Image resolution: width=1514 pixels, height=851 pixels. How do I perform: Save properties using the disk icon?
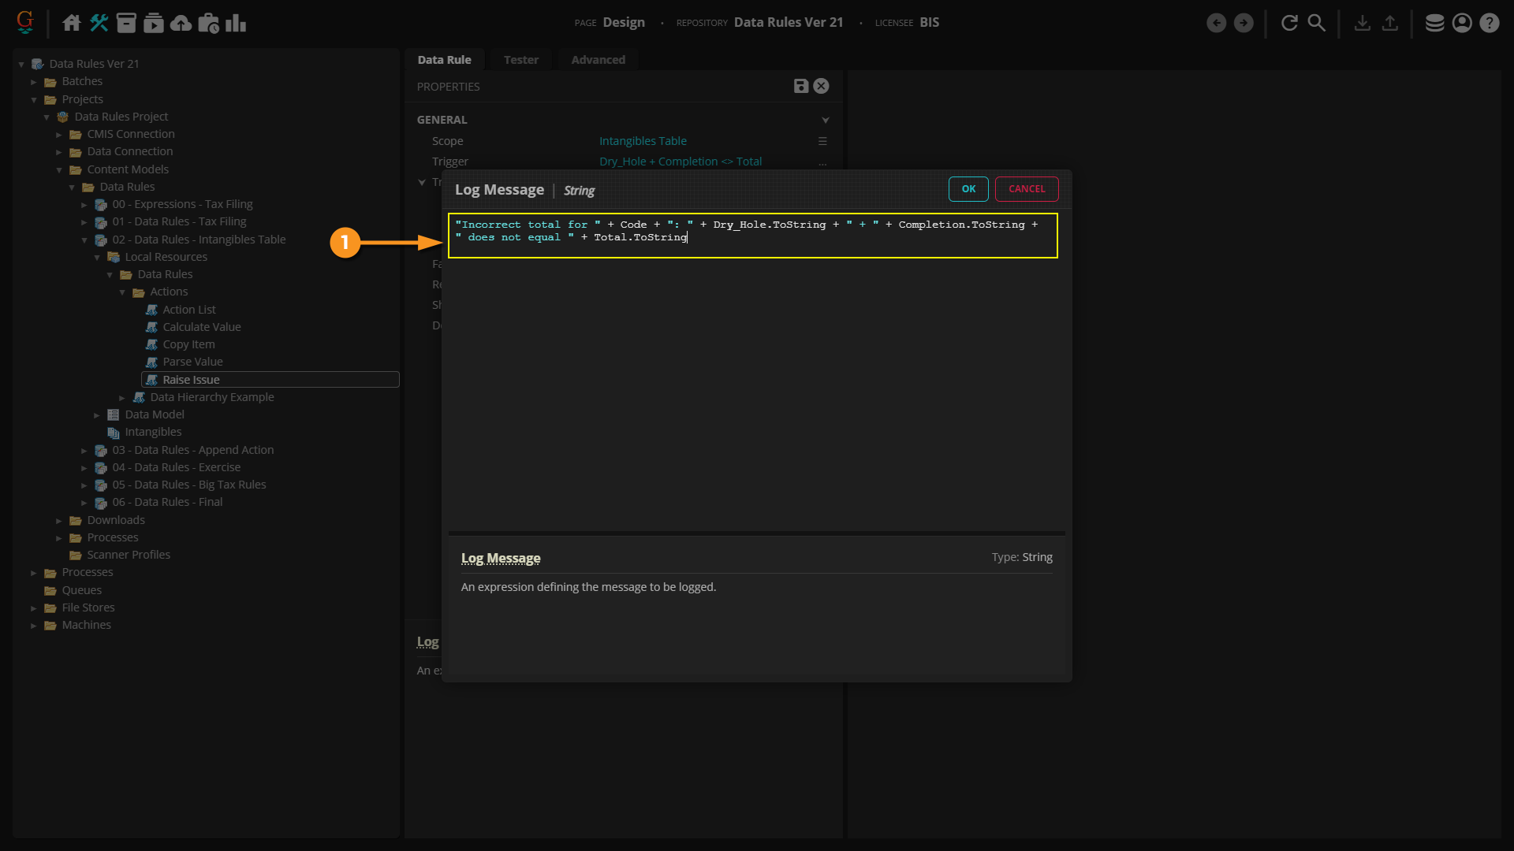tap(800, 86)
